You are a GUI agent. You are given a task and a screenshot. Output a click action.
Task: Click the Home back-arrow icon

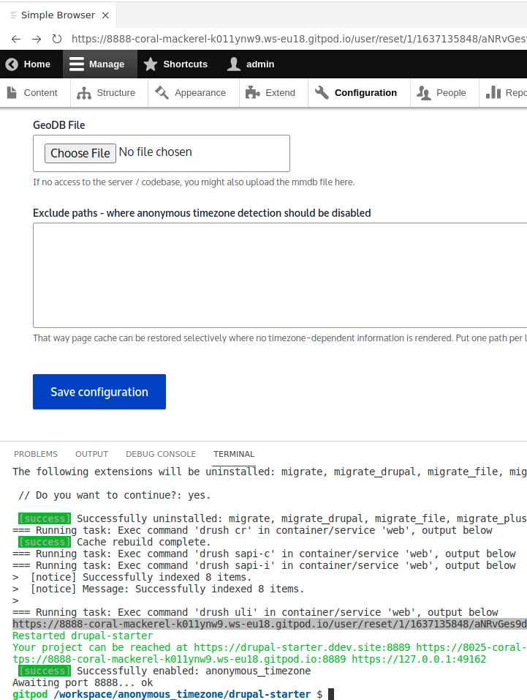[12, 64]
